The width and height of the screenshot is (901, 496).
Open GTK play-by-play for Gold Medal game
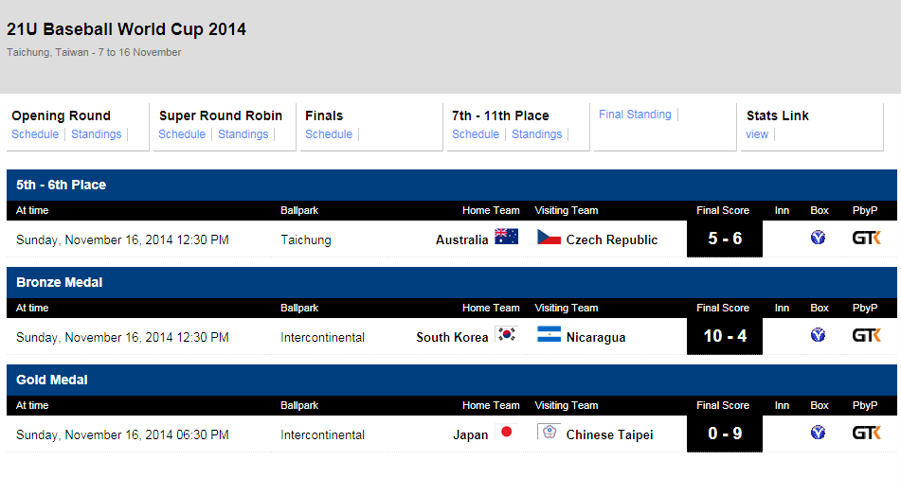[x=866, y=433]
